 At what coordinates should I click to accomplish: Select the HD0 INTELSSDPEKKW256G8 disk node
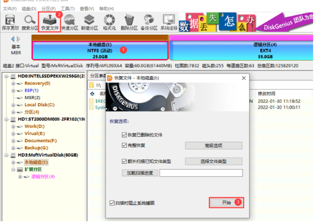(x=51, y=76)
